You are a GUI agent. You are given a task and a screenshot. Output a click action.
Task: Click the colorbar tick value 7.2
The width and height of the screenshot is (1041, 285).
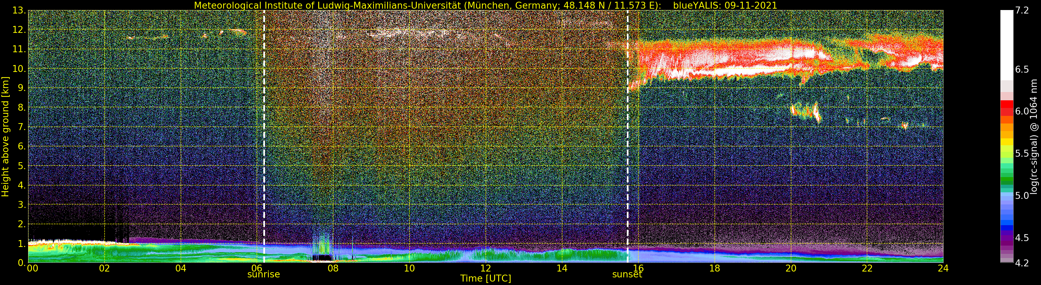click(x=1022, y=10)
